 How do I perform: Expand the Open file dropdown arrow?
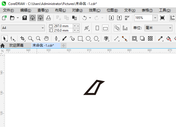[18, 18]
